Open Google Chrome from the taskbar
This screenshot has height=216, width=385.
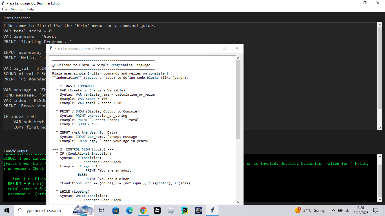coord(143,210)
